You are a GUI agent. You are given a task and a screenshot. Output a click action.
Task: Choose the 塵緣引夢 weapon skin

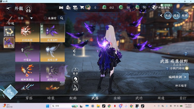pos(53,52)
